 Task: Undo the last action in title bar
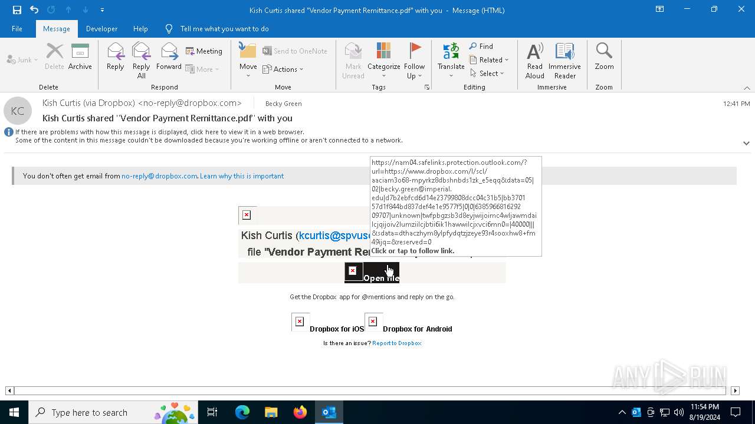34,10
